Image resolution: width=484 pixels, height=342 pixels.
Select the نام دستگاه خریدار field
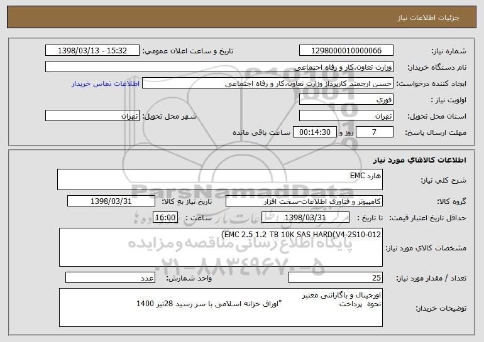(x=219, y=67)
